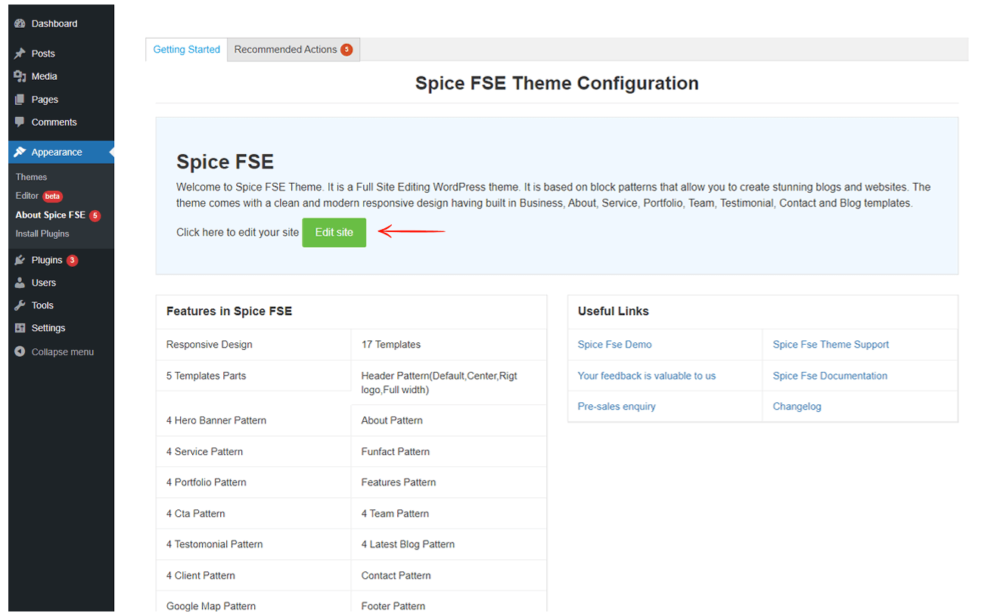The width and height of the screenshot is (1006, 616).
Task: Visit Spice Fse Documentation link
Action: pos(830,376)
